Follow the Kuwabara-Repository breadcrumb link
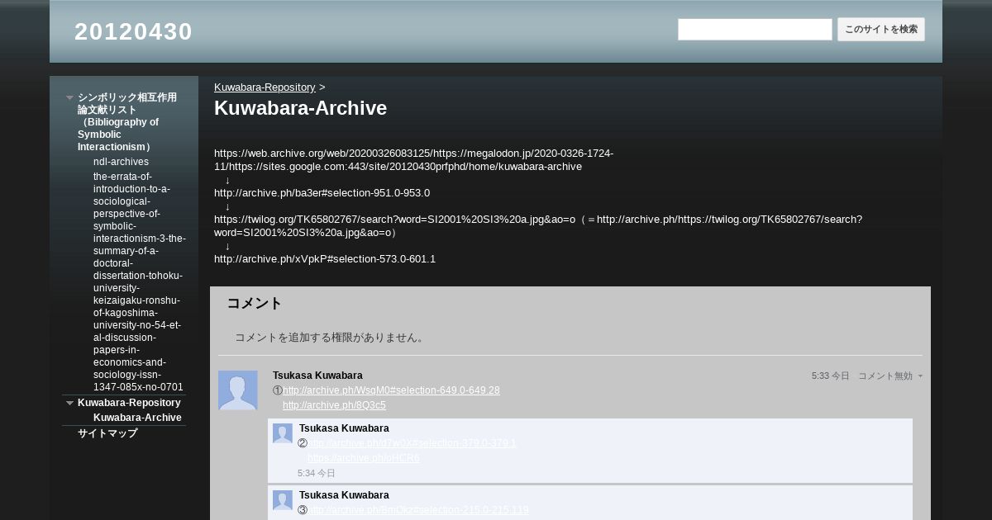Image resolution: width=992 pixels, height=520 pixels. (x=265, y=87)
